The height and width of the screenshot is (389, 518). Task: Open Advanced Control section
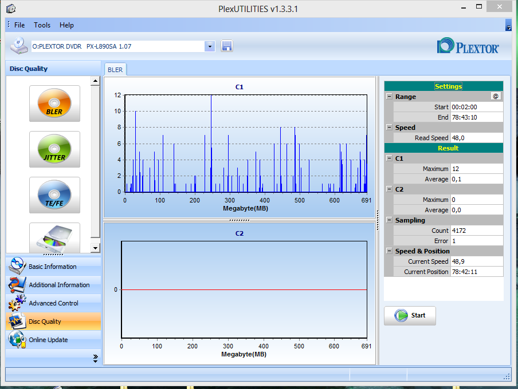(53, 303)
